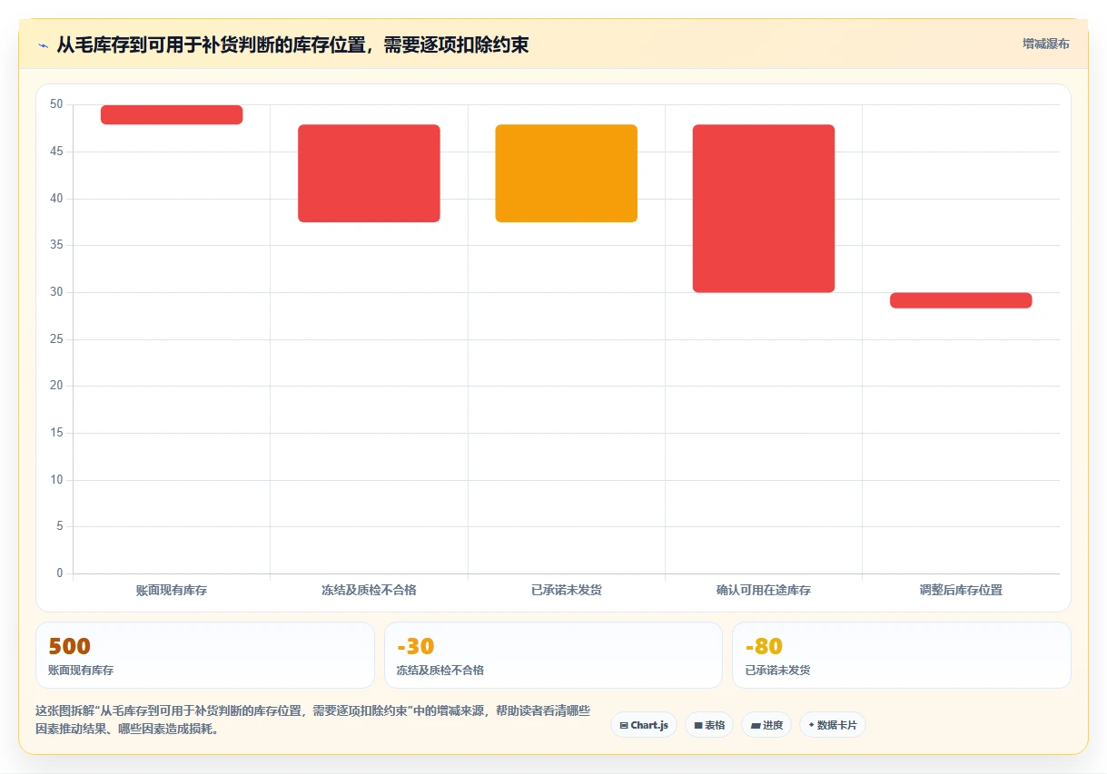This screenshot has width=1107, height=774.
Task: Click the x-axis label 调整后库存位置
Action: point(961,590)
